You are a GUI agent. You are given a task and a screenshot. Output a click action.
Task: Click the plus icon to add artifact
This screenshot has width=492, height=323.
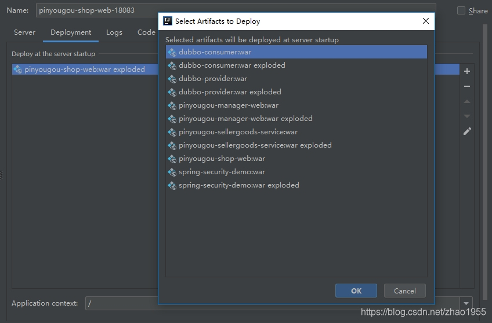[x=467, y=71]
